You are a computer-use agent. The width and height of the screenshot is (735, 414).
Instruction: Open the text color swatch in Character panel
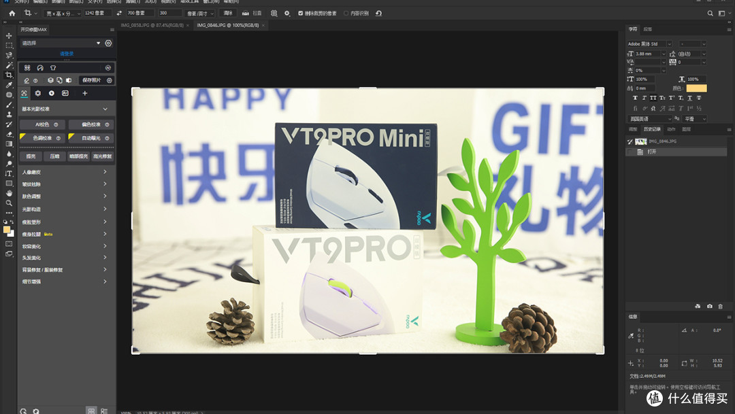[696, 88]
